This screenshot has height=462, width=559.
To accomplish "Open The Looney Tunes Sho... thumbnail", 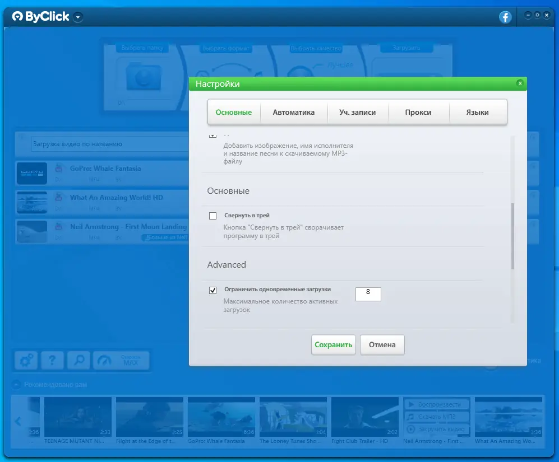I will tap(293, 417).
